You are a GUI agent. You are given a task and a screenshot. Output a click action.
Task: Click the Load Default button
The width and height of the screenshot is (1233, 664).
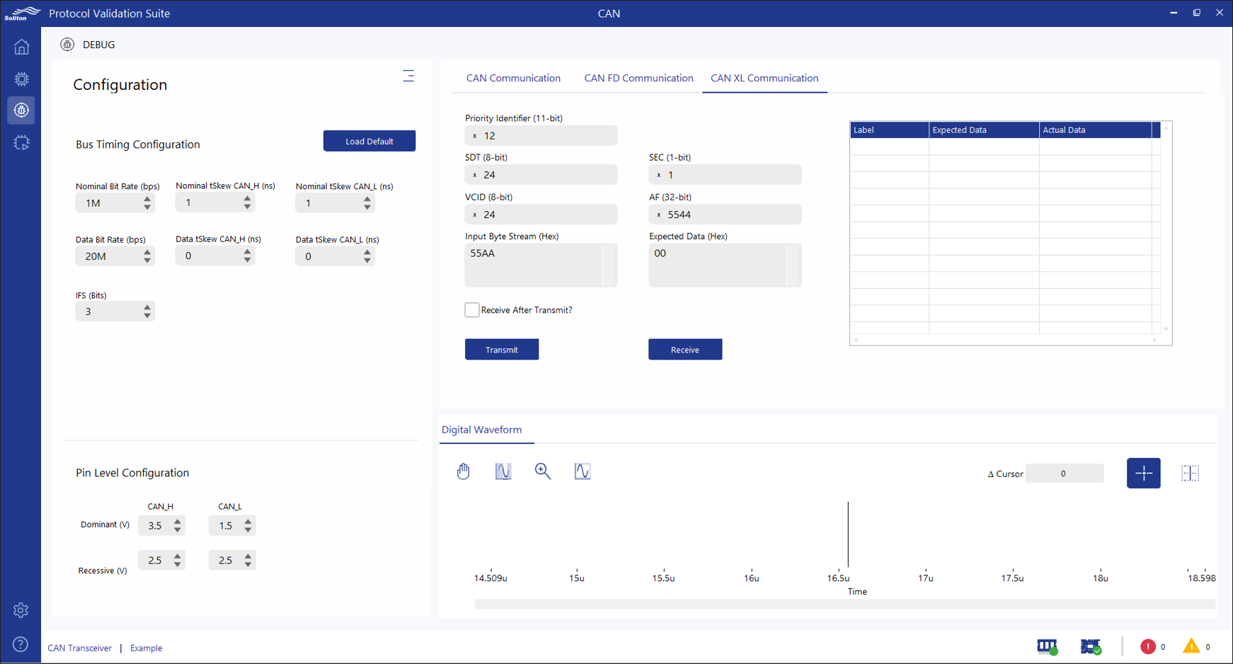[369, 141]
